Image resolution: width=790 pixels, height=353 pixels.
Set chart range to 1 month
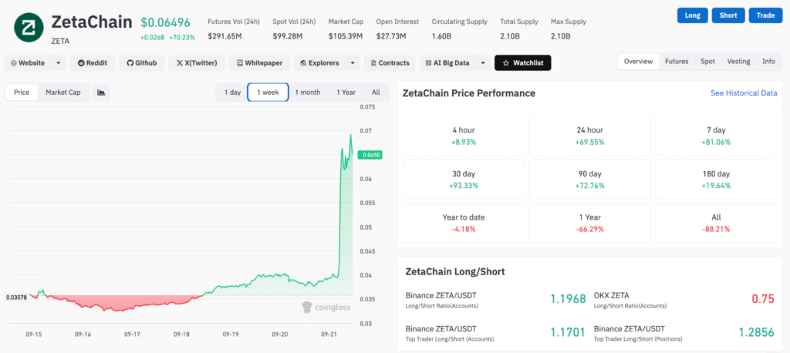[x=307, y=92]
